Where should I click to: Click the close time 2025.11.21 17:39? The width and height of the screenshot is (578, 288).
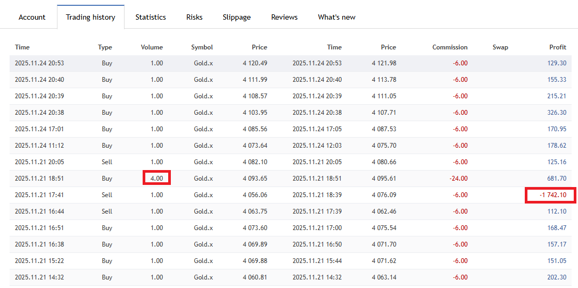(x=317, y=211)
